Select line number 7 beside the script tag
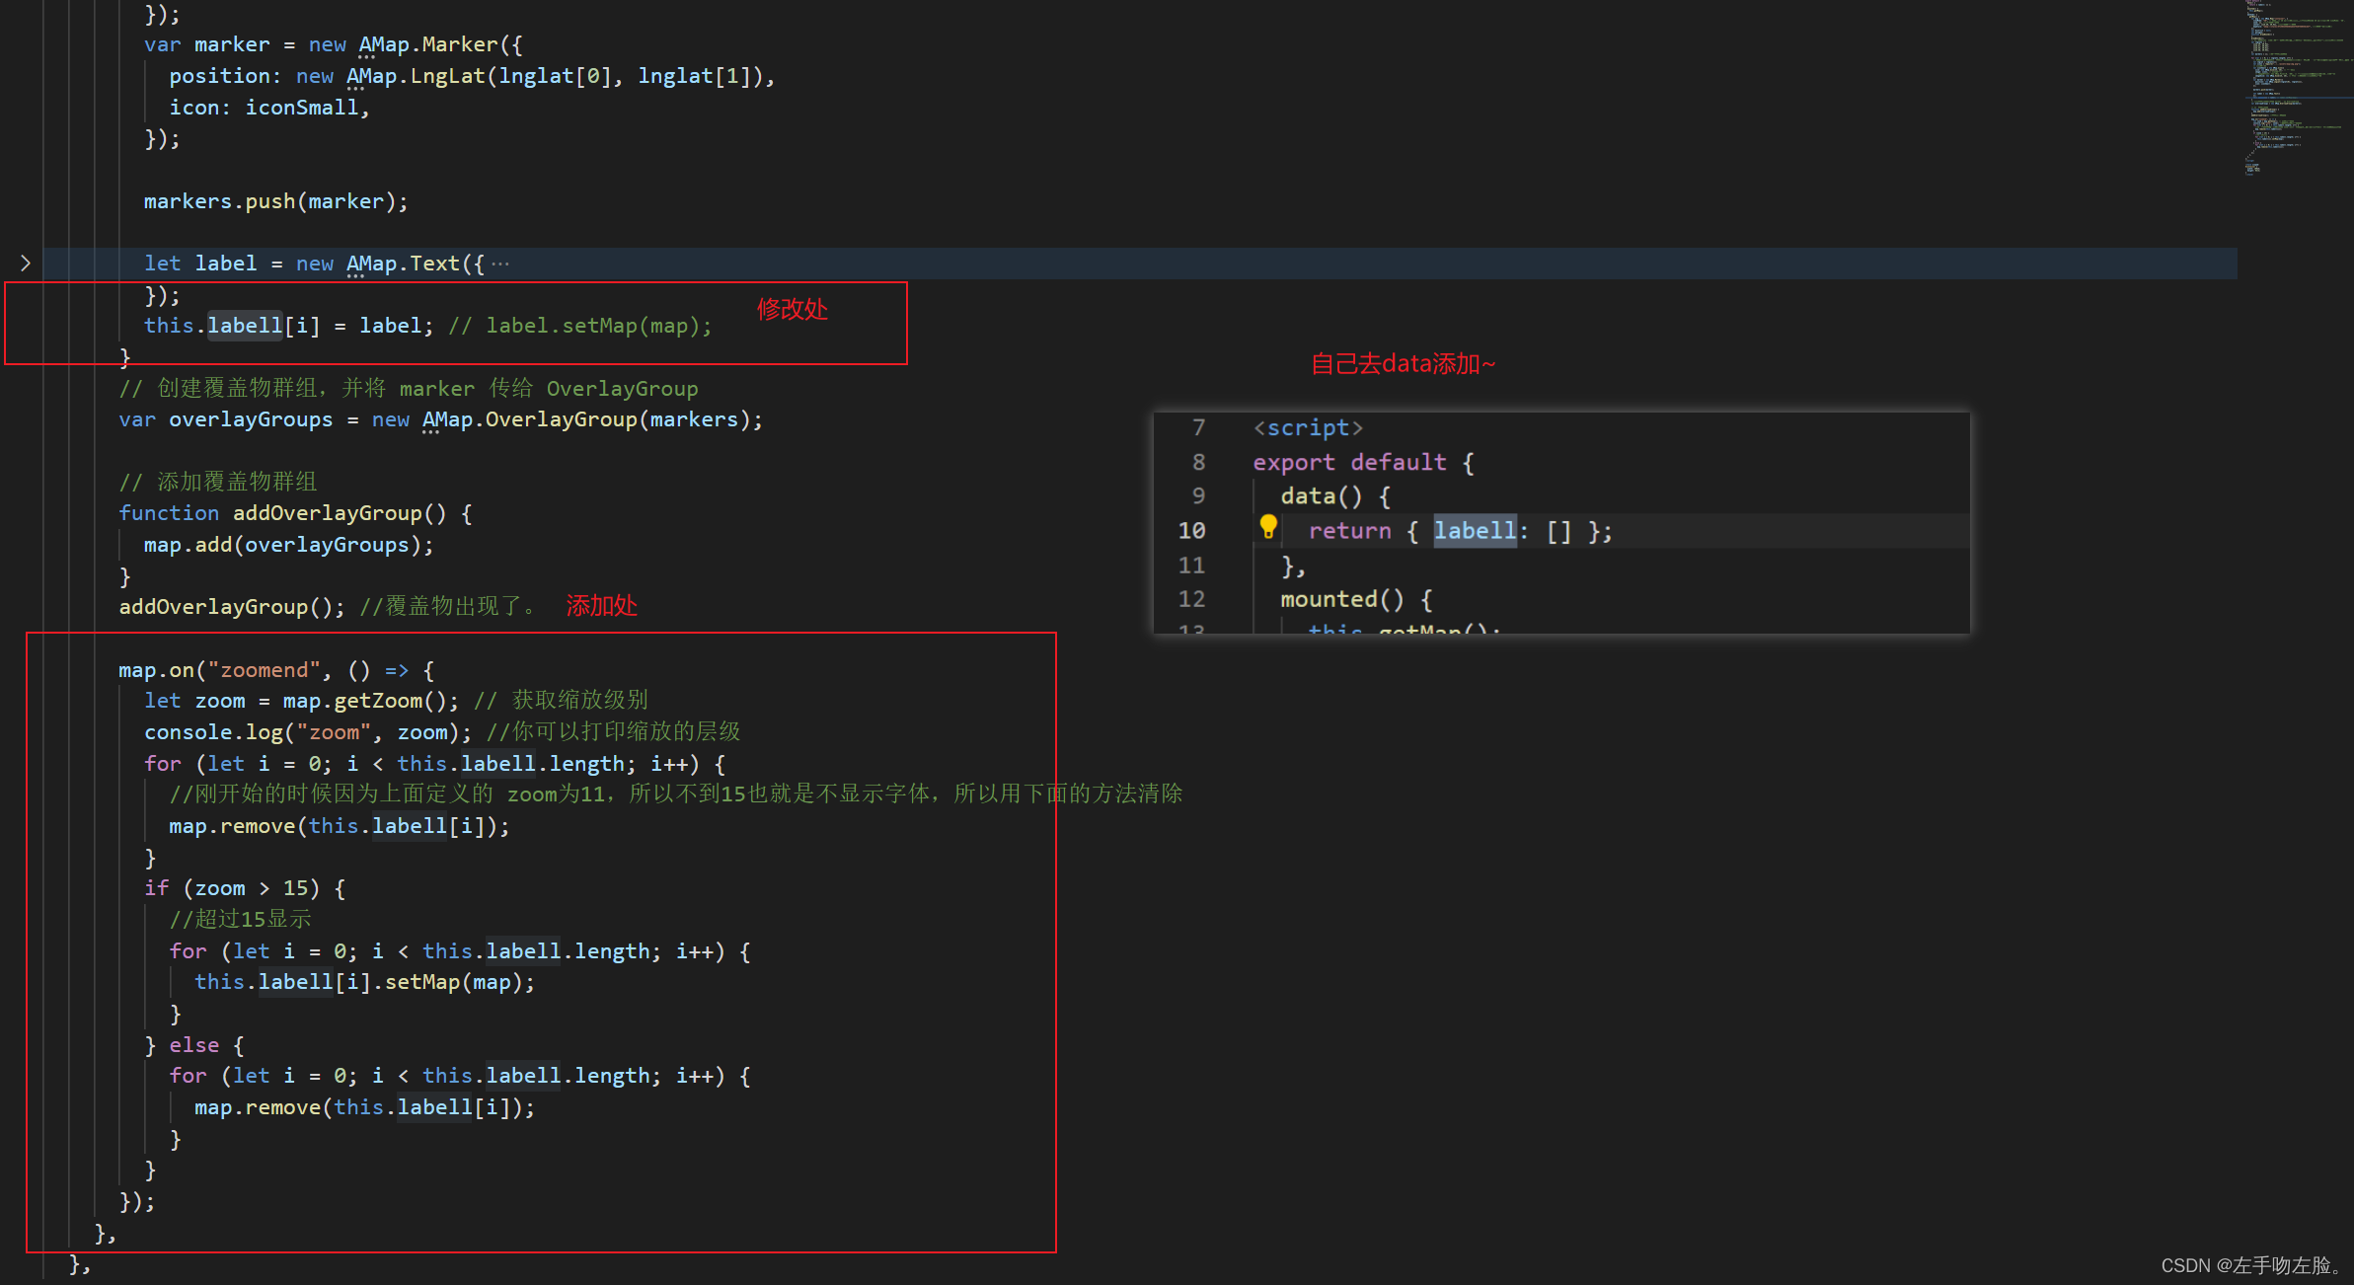This screenshot has width=2354, height=1285. [1198, 427]
